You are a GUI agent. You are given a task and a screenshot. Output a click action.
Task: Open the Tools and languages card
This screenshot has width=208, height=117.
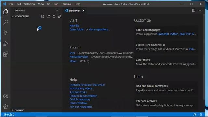(166, 32)
